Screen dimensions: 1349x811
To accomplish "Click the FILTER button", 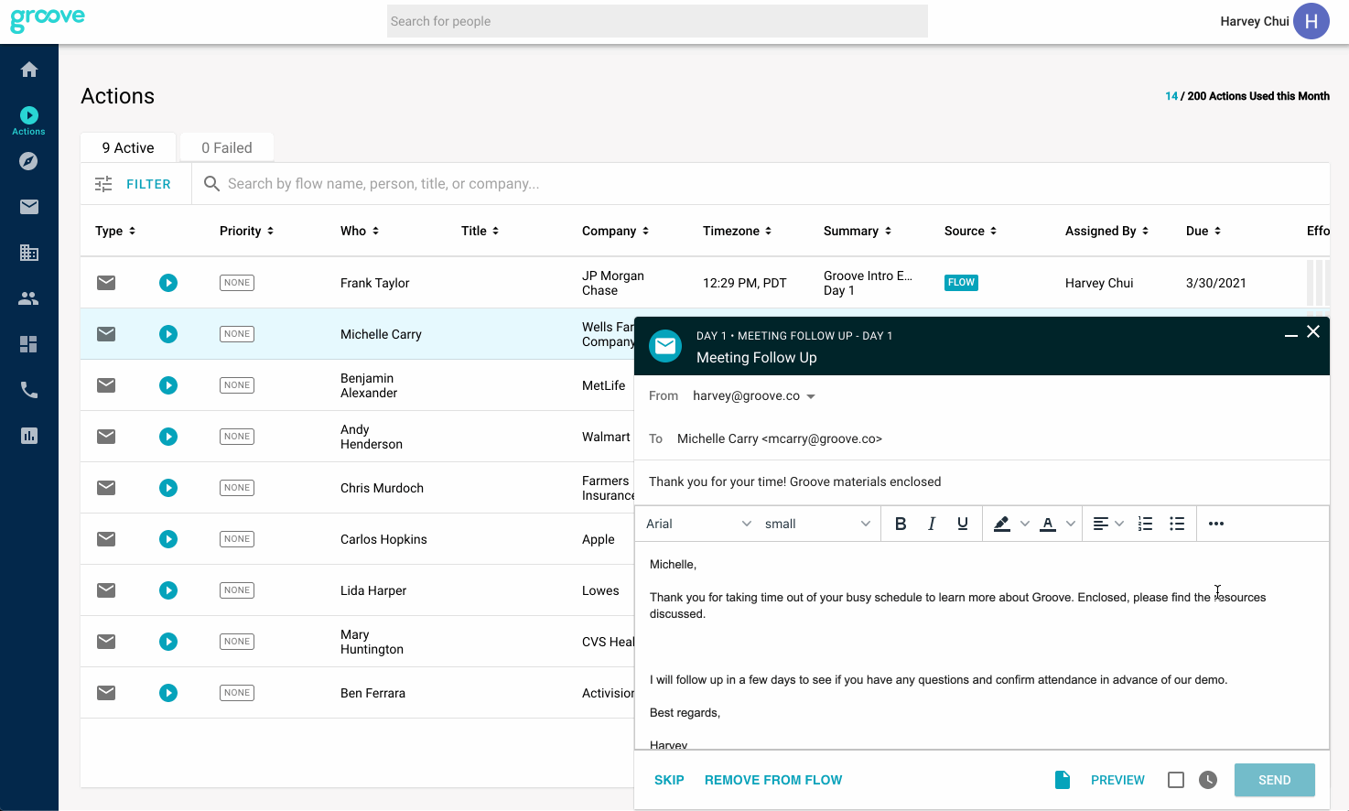I will (134, 184).
